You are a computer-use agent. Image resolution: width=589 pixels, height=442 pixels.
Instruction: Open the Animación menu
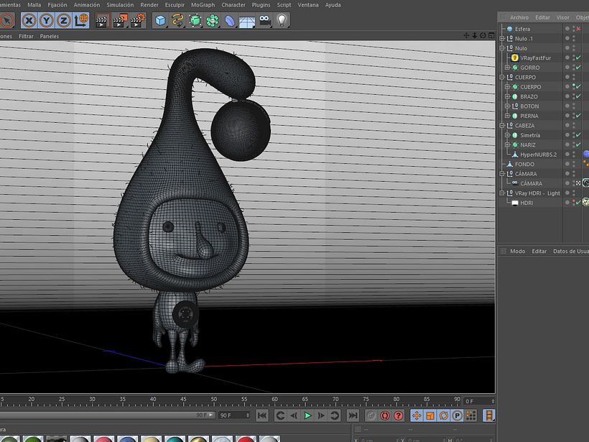(87, 5)
